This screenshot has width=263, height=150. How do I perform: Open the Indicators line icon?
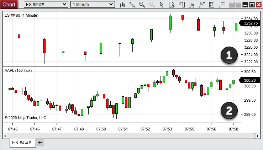point(202,5)
